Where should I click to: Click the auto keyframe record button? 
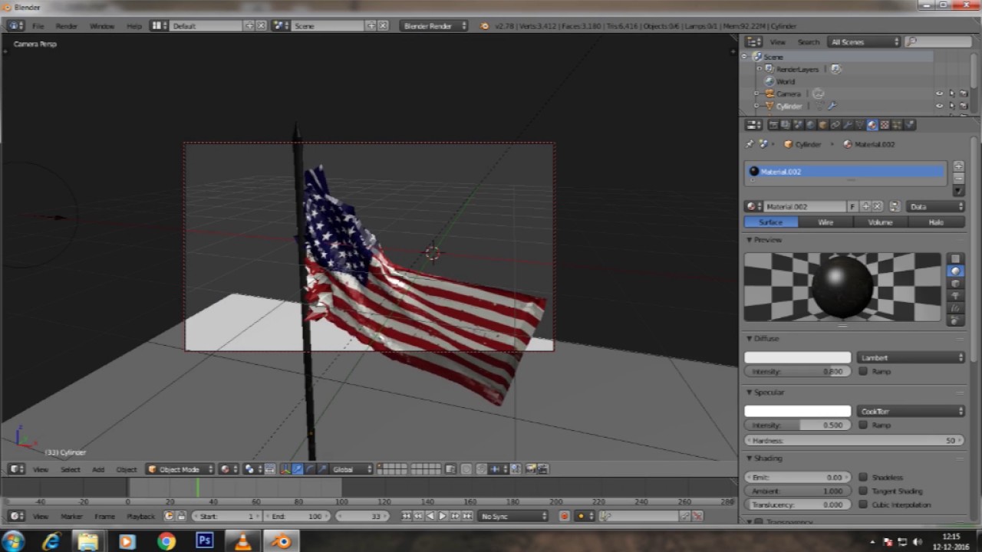[x=564, y=516]
